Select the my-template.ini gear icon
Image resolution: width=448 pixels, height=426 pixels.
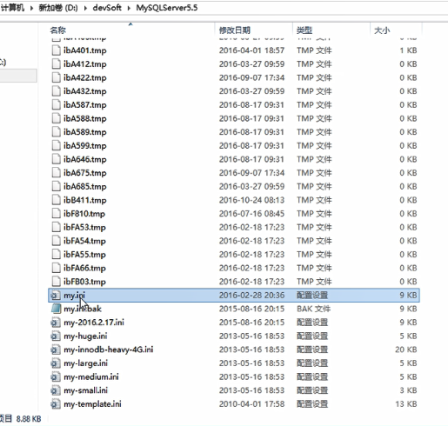pyautogui.click(x=56, y=404)
